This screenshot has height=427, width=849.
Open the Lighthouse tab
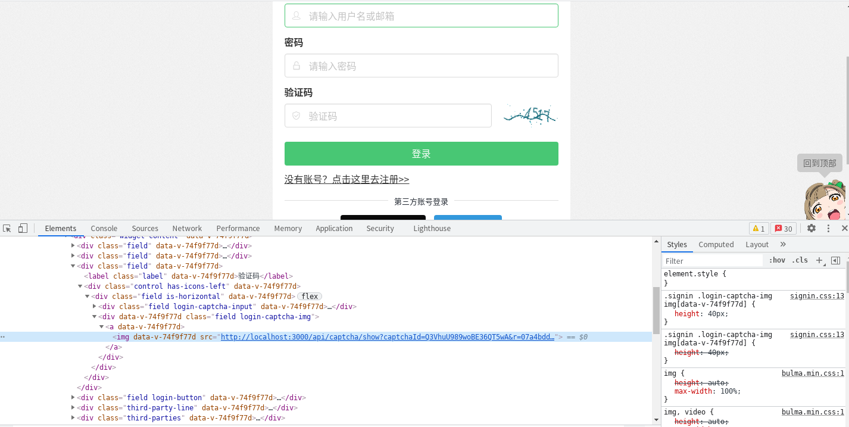point(432,228)
